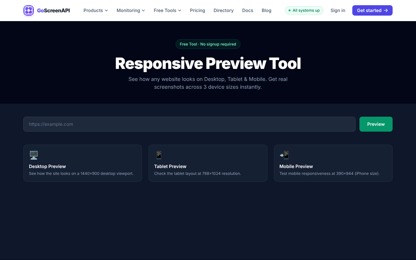Open the Directory page

(x=224, y=10)
